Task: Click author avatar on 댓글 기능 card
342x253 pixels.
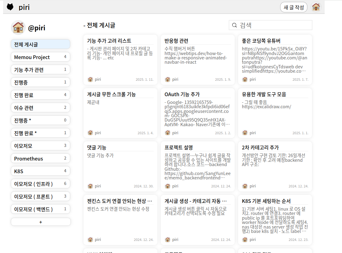Action: coord(90,186)
